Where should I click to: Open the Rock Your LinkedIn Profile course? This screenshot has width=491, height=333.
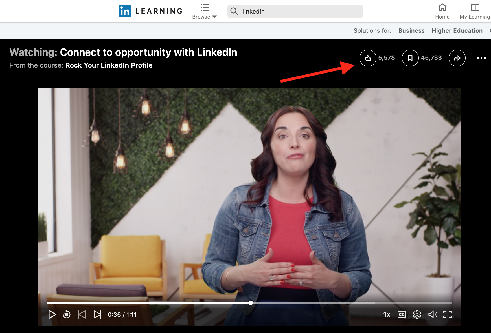[109, 65]
